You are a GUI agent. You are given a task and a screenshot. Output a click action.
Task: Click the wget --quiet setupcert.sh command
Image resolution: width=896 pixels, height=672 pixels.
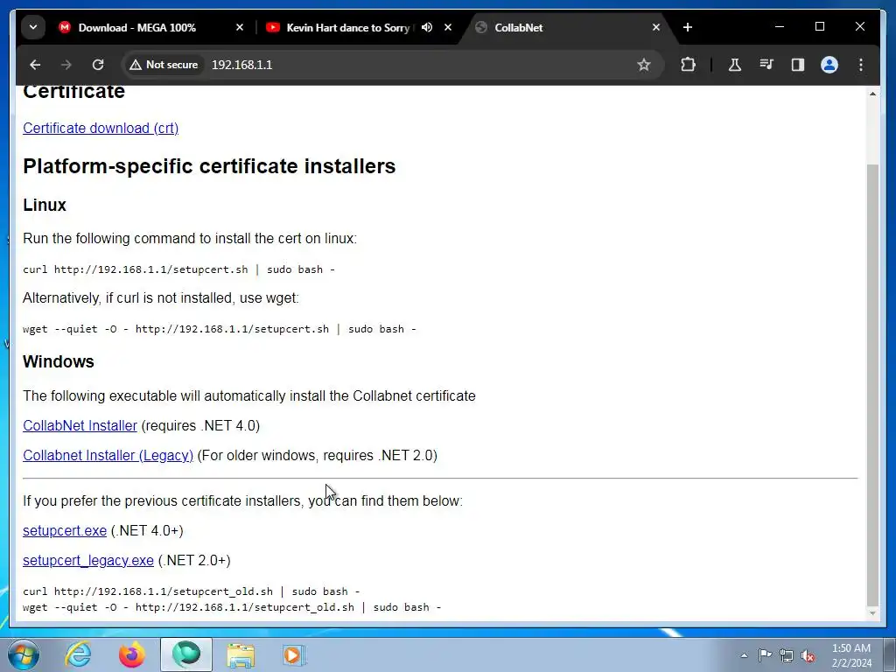coord(220,329)
